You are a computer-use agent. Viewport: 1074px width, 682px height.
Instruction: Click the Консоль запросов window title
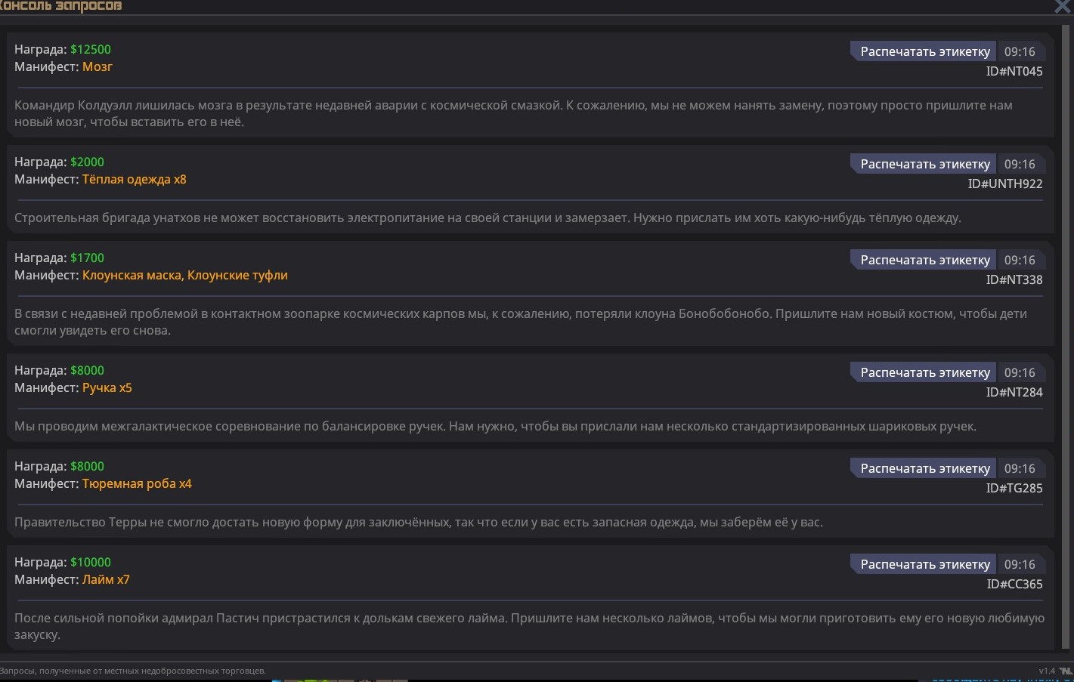coord(60,7)
